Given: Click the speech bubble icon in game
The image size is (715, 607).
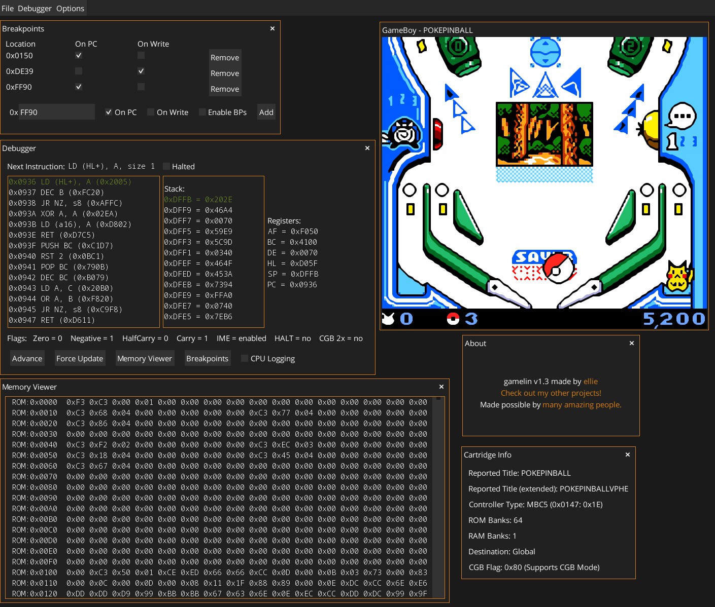Looking at the screenshot, I should [682, 116].
